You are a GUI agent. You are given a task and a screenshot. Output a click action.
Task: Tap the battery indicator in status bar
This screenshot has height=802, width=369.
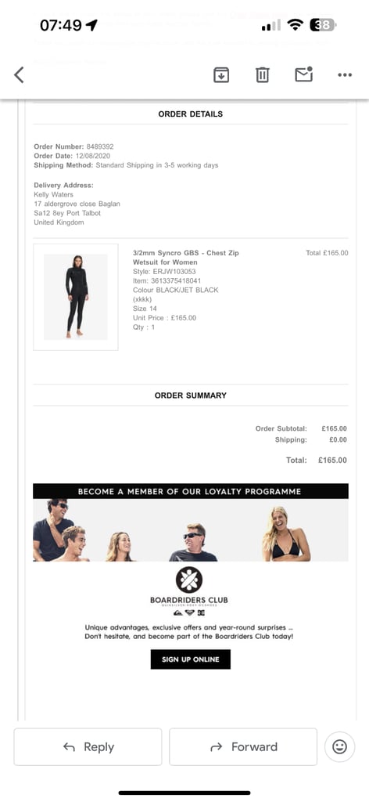tap(323, 24)
